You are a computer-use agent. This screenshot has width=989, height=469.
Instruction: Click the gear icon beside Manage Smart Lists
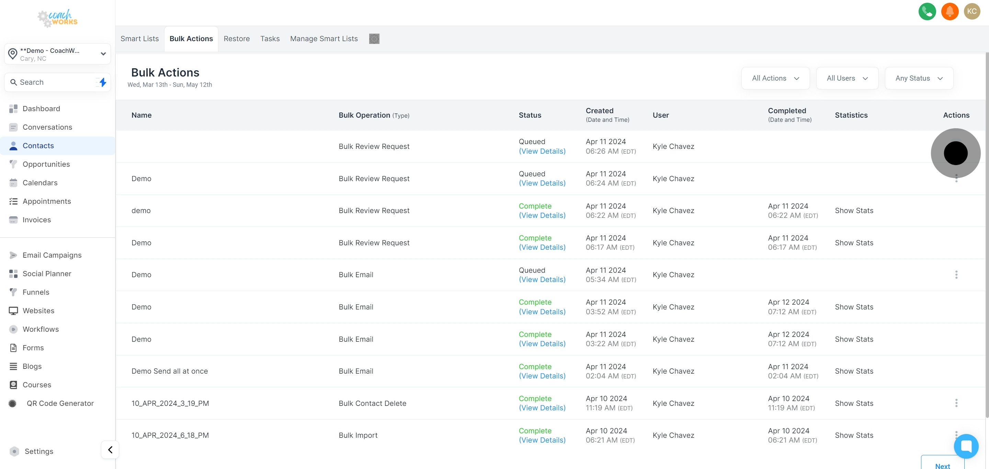tap(374, 39)
